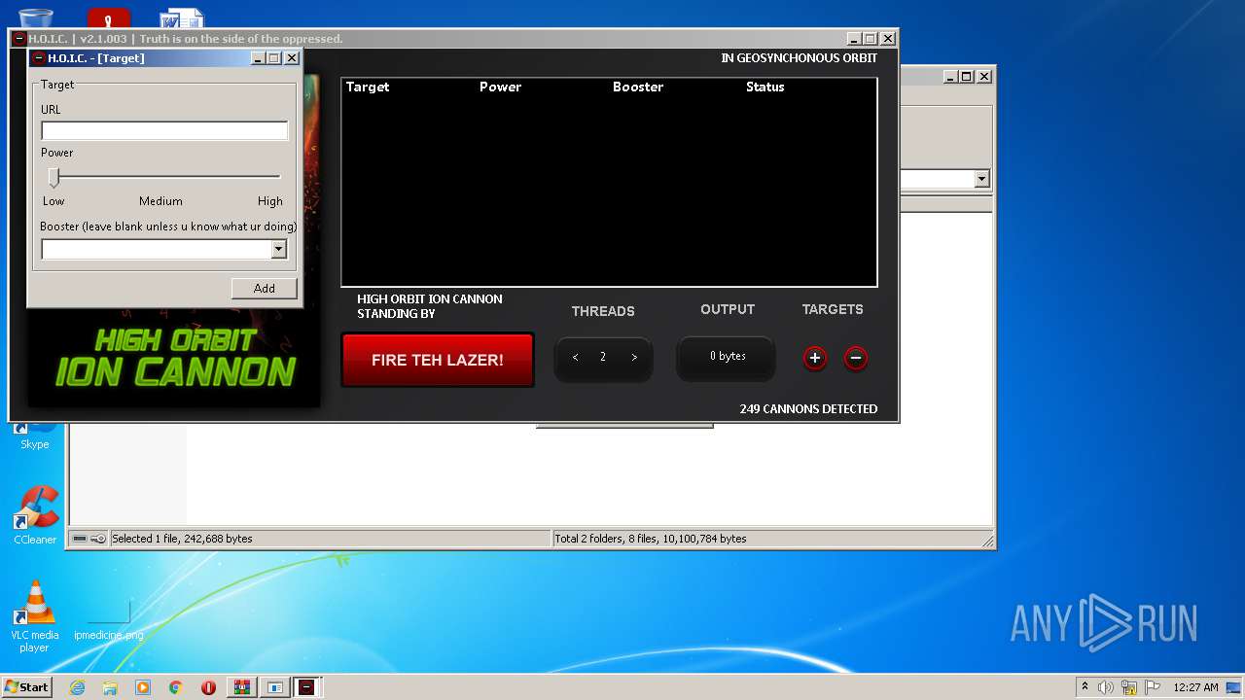Click the FIRE TEH LAZER! button
The width and height of the screenshot is (1245, 700).
438,360
